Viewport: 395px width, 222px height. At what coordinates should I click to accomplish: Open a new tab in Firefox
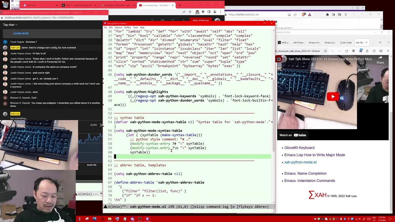point(380,42)
